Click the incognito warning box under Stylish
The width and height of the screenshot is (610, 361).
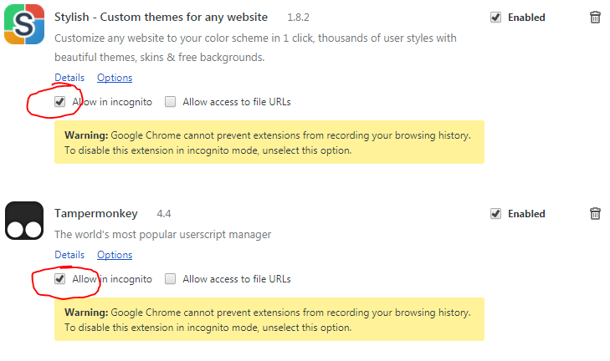pos(269,142)
